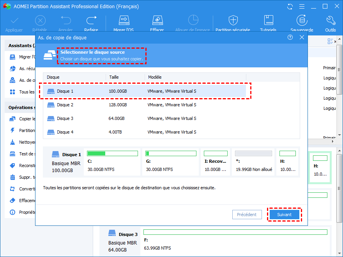The image size is (343, 257).
Task: Click the Taille column header
Action: click(x=126, y=77)
